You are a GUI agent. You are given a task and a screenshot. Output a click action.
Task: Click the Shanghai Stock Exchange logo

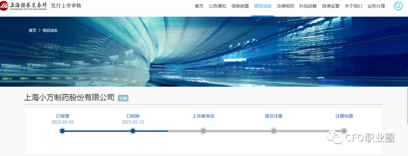[x=23, y=6]
